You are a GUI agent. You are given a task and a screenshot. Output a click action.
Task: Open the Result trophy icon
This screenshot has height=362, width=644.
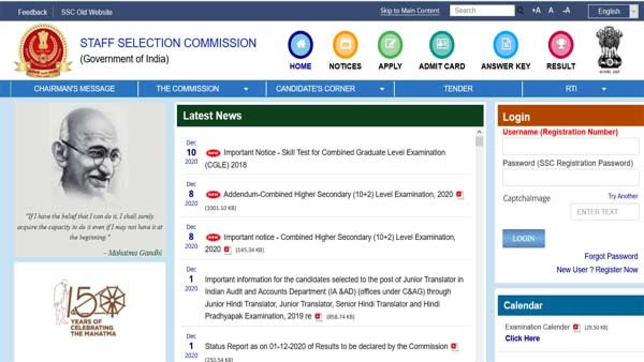(561, 45)
